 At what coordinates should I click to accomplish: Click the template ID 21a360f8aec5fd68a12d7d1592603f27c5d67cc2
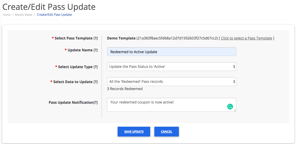pyautogui.click(x=177, y=38)
